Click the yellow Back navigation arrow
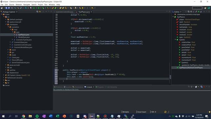 [83, 8]
